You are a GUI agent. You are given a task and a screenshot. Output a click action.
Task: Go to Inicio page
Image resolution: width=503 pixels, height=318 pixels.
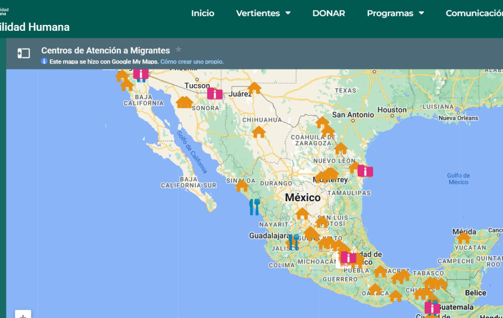pos(203,13)
